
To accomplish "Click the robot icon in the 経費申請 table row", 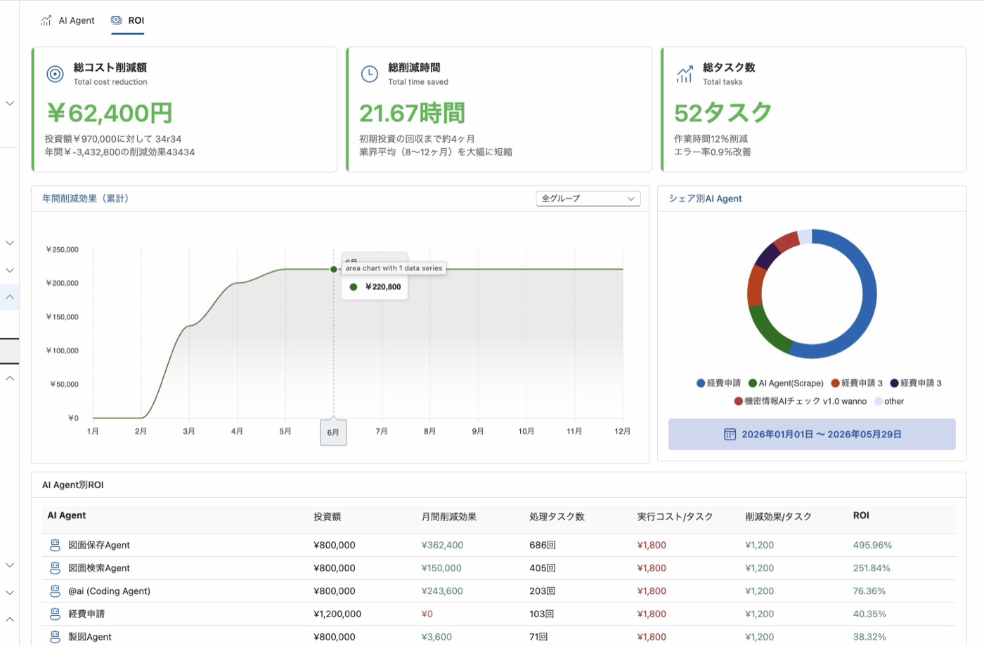I will [55, 614].
